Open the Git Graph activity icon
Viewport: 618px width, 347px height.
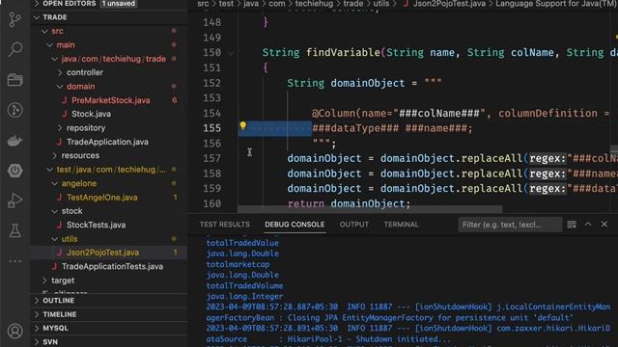tap(15, 110)
